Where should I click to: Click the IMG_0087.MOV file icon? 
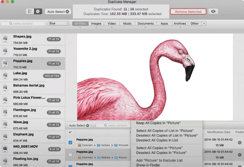pyautogui.click(x=5, y=148)
